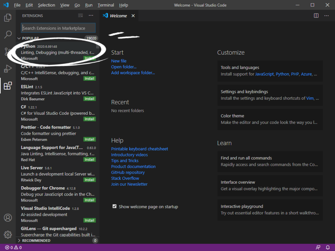Open Extensions panel more actions menu
The image size is (335, 251).
click(91, 16)
